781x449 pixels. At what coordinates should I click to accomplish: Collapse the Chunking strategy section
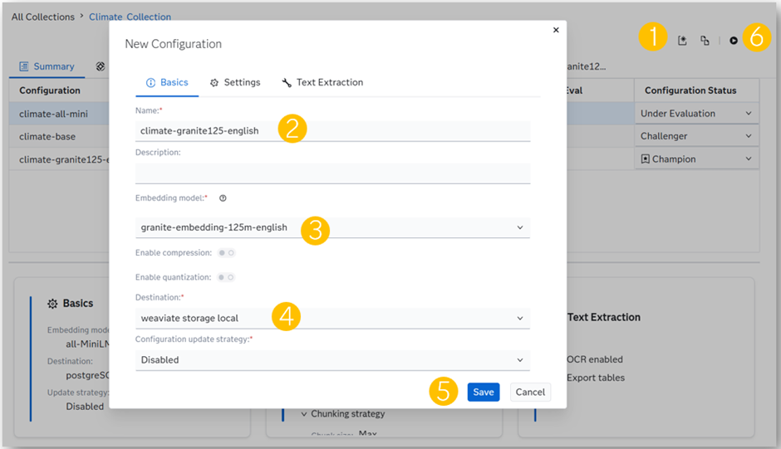pyautogui.click(x=304, y=414)
